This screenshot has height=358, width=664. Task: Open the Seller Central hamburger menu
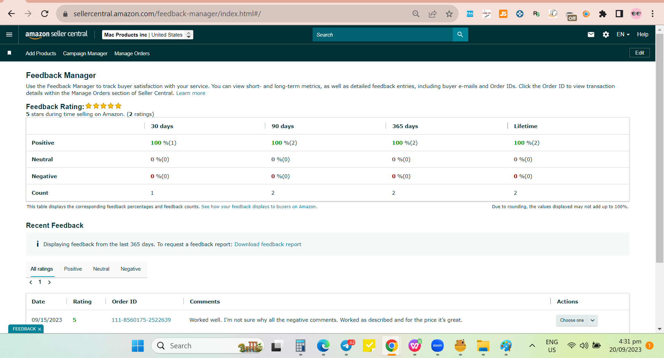coord(9,35)
